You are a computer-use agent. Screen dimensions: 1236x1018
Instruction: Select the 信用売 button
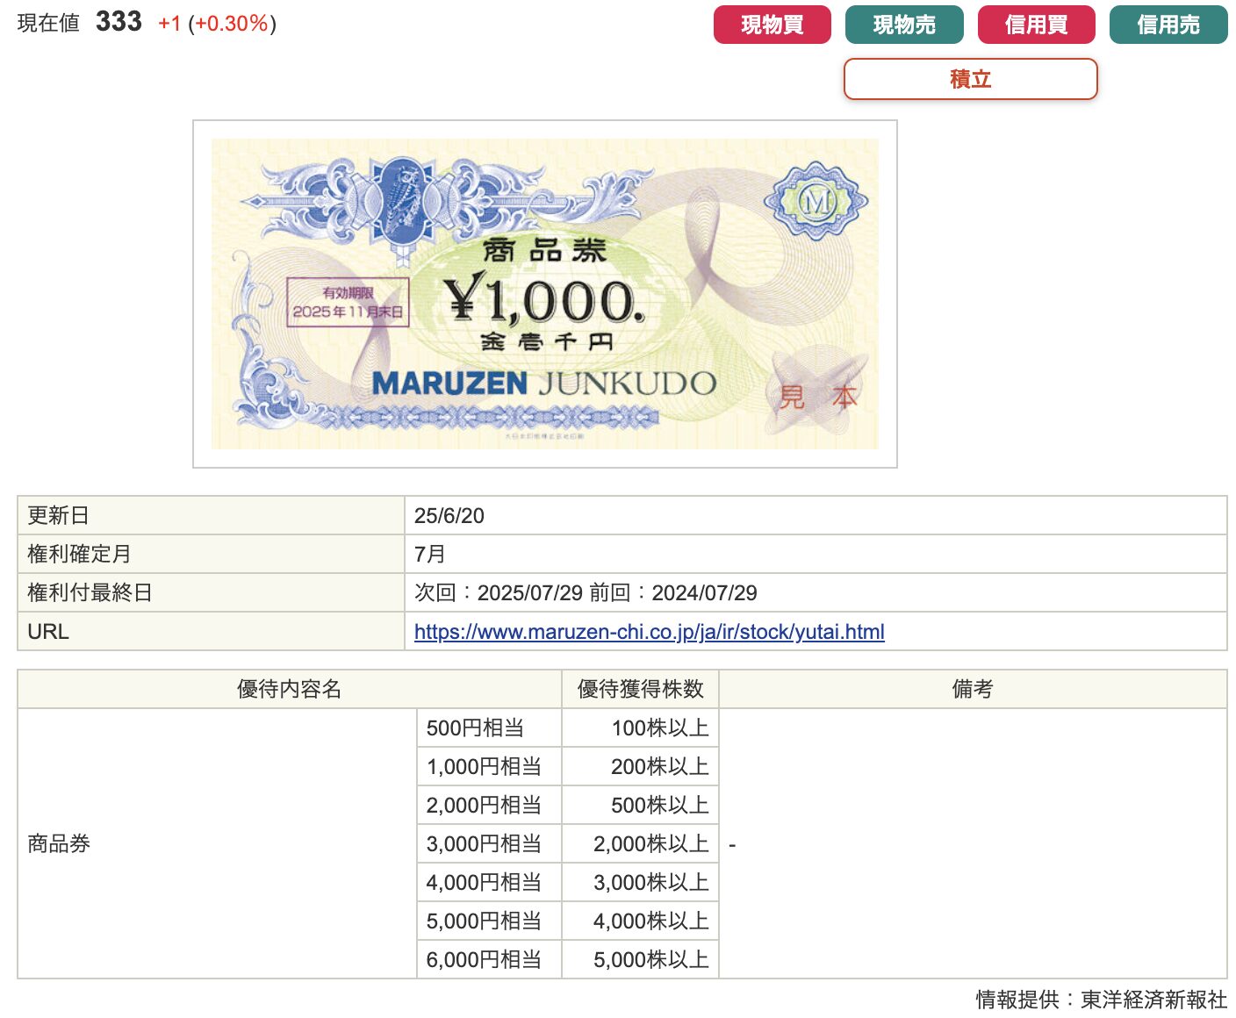(x=1168, y=25)
